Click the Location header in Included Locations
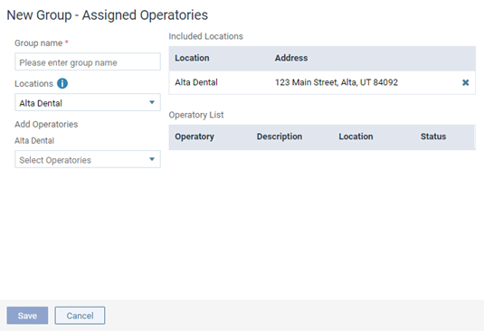This screenshot has height=331, width=484. coord(192,58)
